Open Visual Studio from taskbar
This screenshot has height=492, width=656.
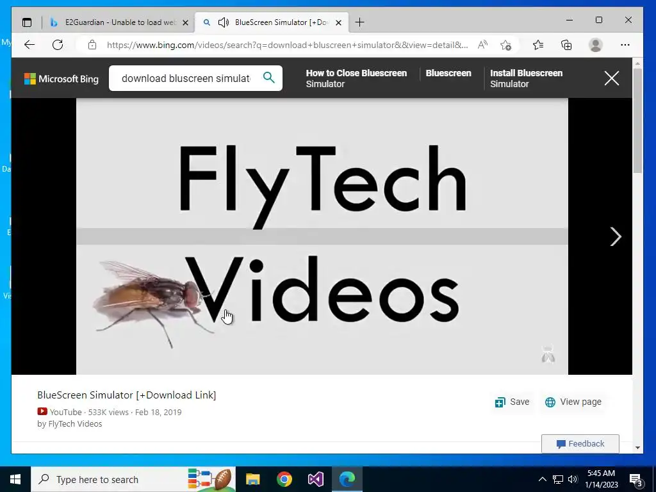[316, 479]
